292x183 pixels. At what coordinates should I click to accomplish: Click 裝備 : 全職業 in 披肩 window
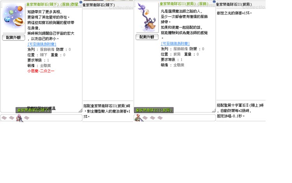tap(172, 65)
